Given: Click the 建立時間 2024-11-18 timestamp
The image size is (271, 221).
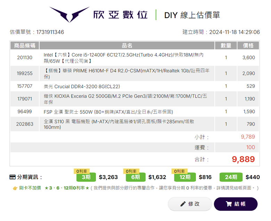Looking at the screenshot, I should pos(221,32).
